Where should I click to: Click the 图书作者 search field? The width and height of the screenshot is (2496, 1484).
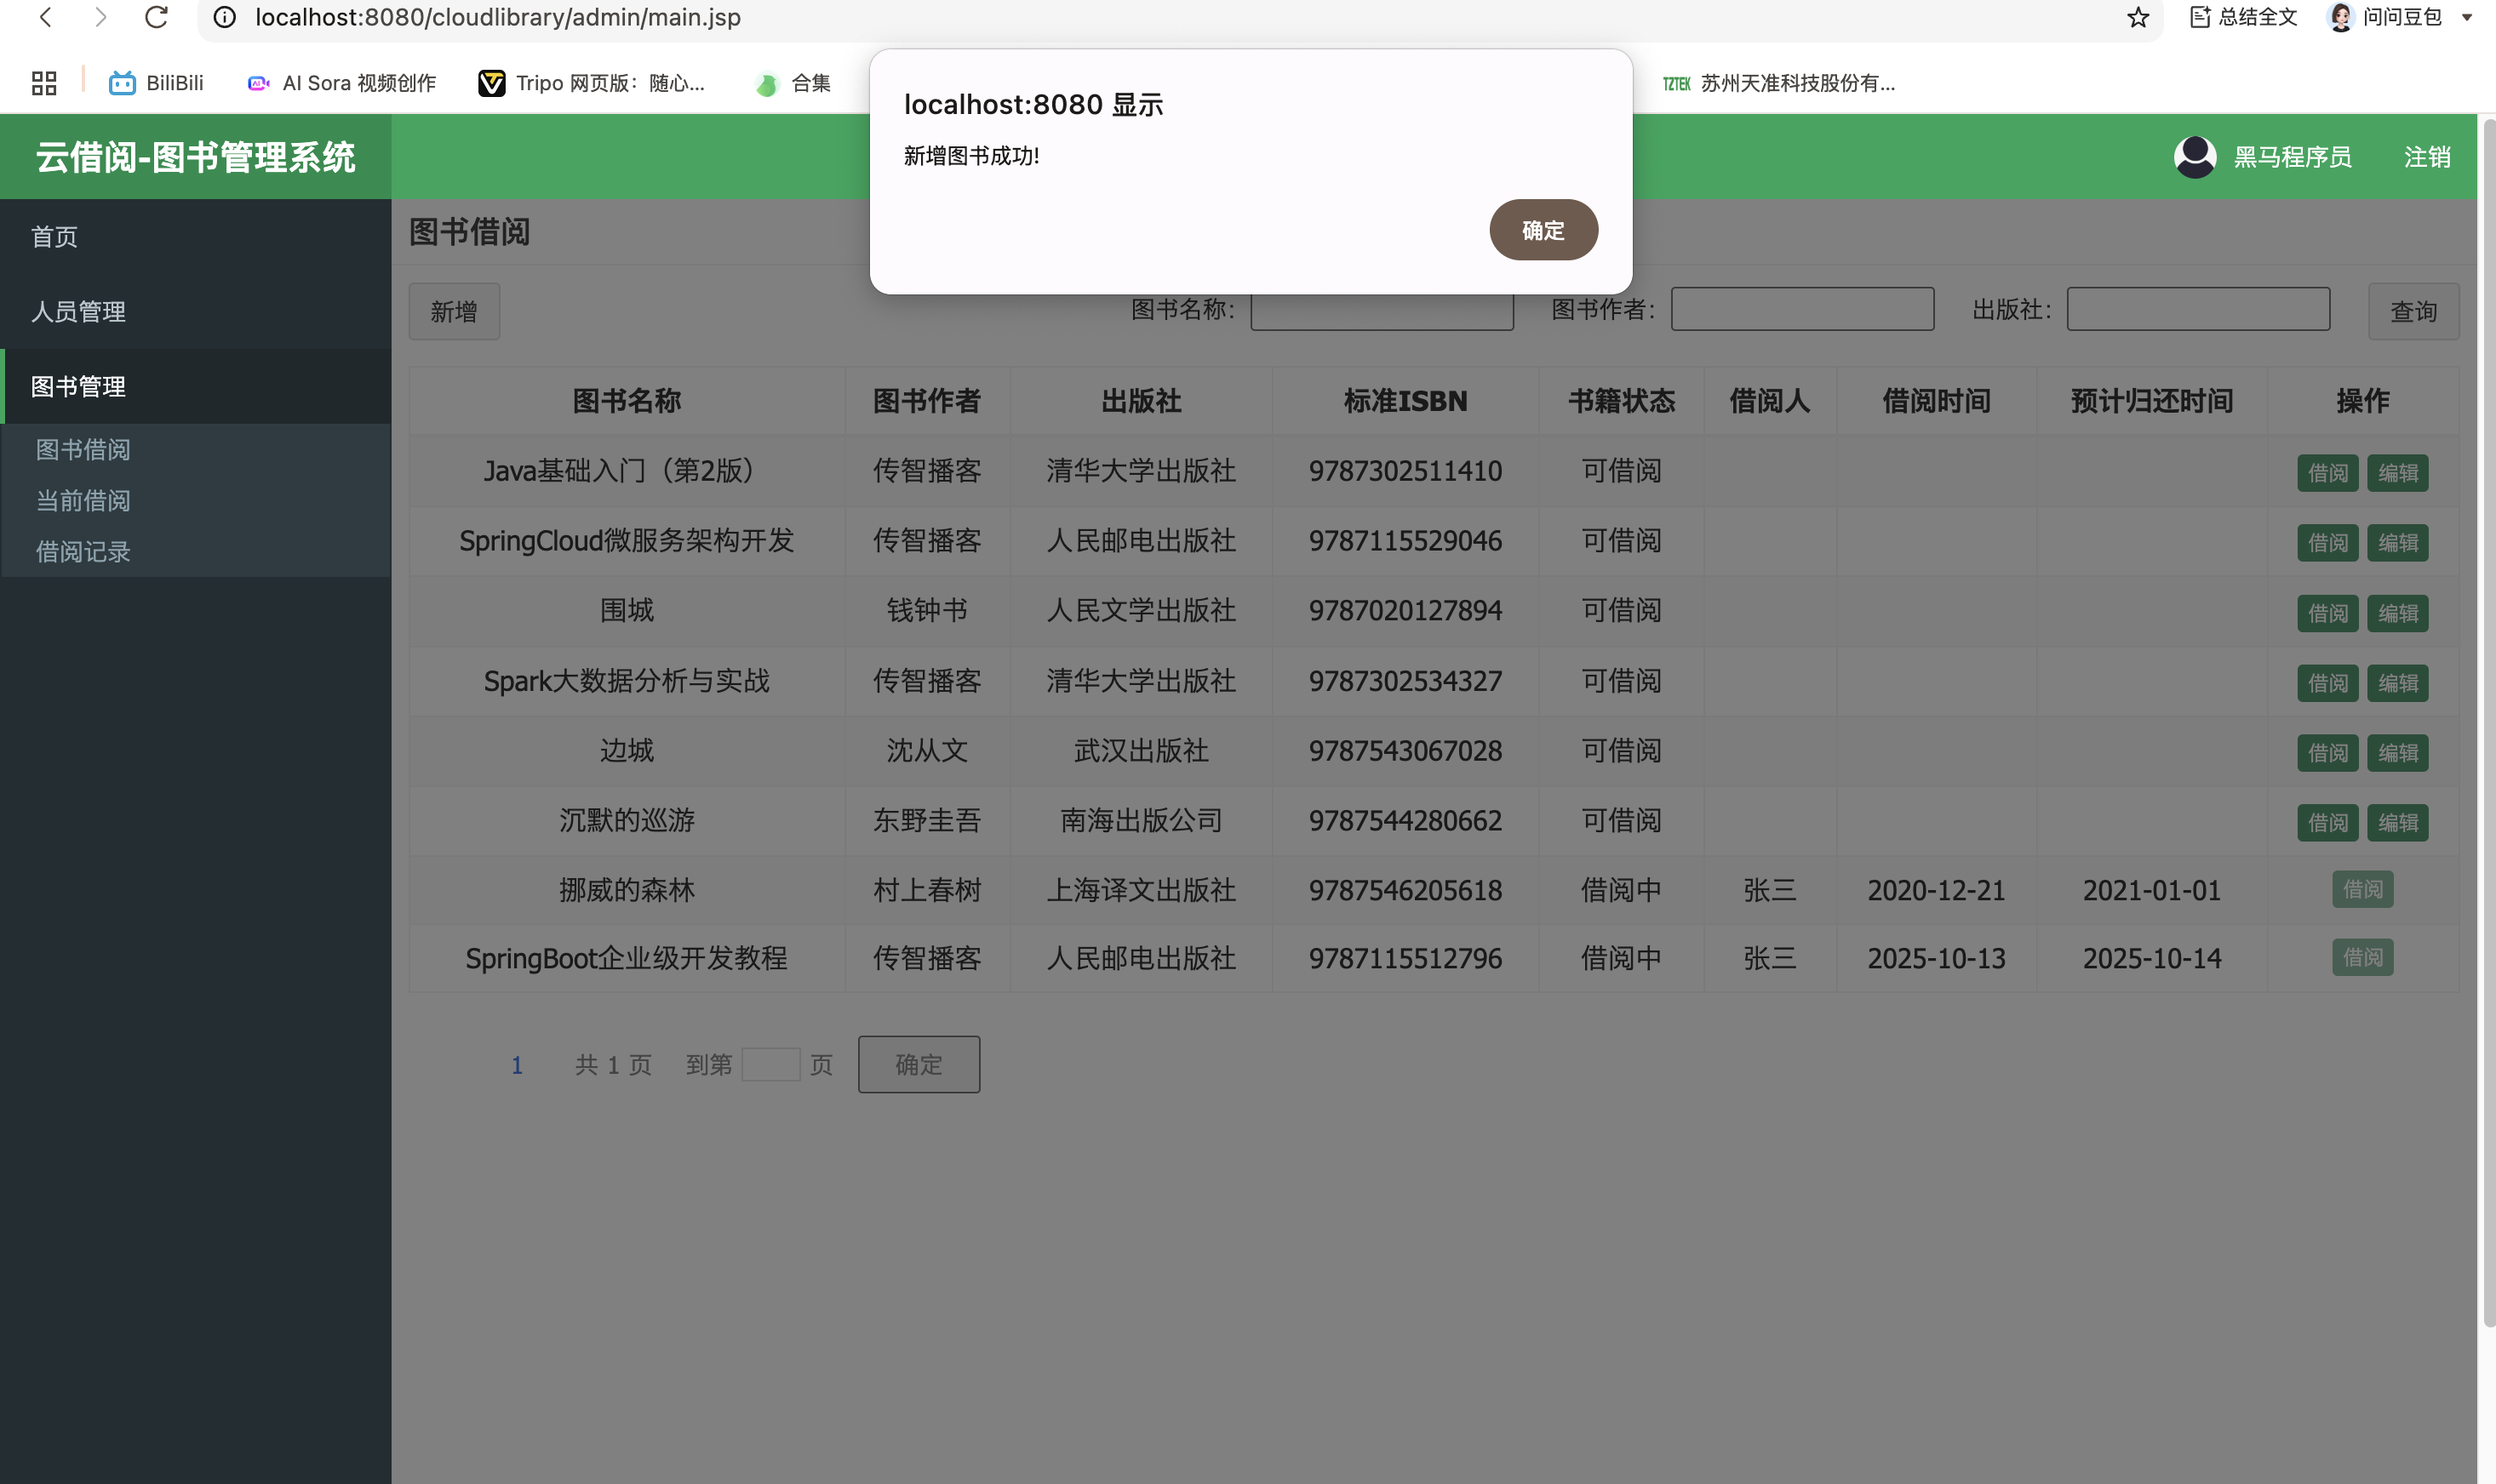click(1801, 309)
